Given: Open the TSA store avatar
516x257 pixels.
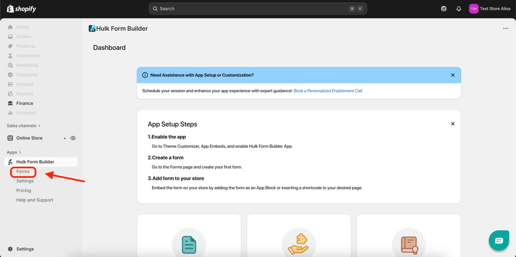Looking at the screenshot, I should (474, 9).
